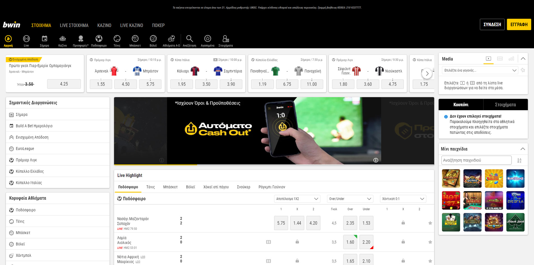Open the Αυτόματο Cash Out banner
The image size is (534, 265).
click(x=274, y=131)
